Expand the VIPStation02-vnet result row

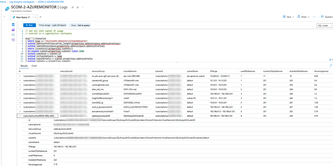pos(20,80)
